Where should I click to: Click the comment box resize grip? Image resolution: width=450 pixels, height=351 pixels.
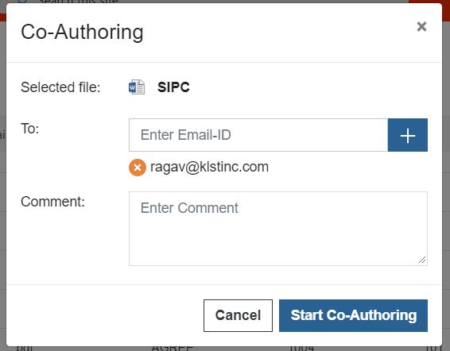[422, 260]
